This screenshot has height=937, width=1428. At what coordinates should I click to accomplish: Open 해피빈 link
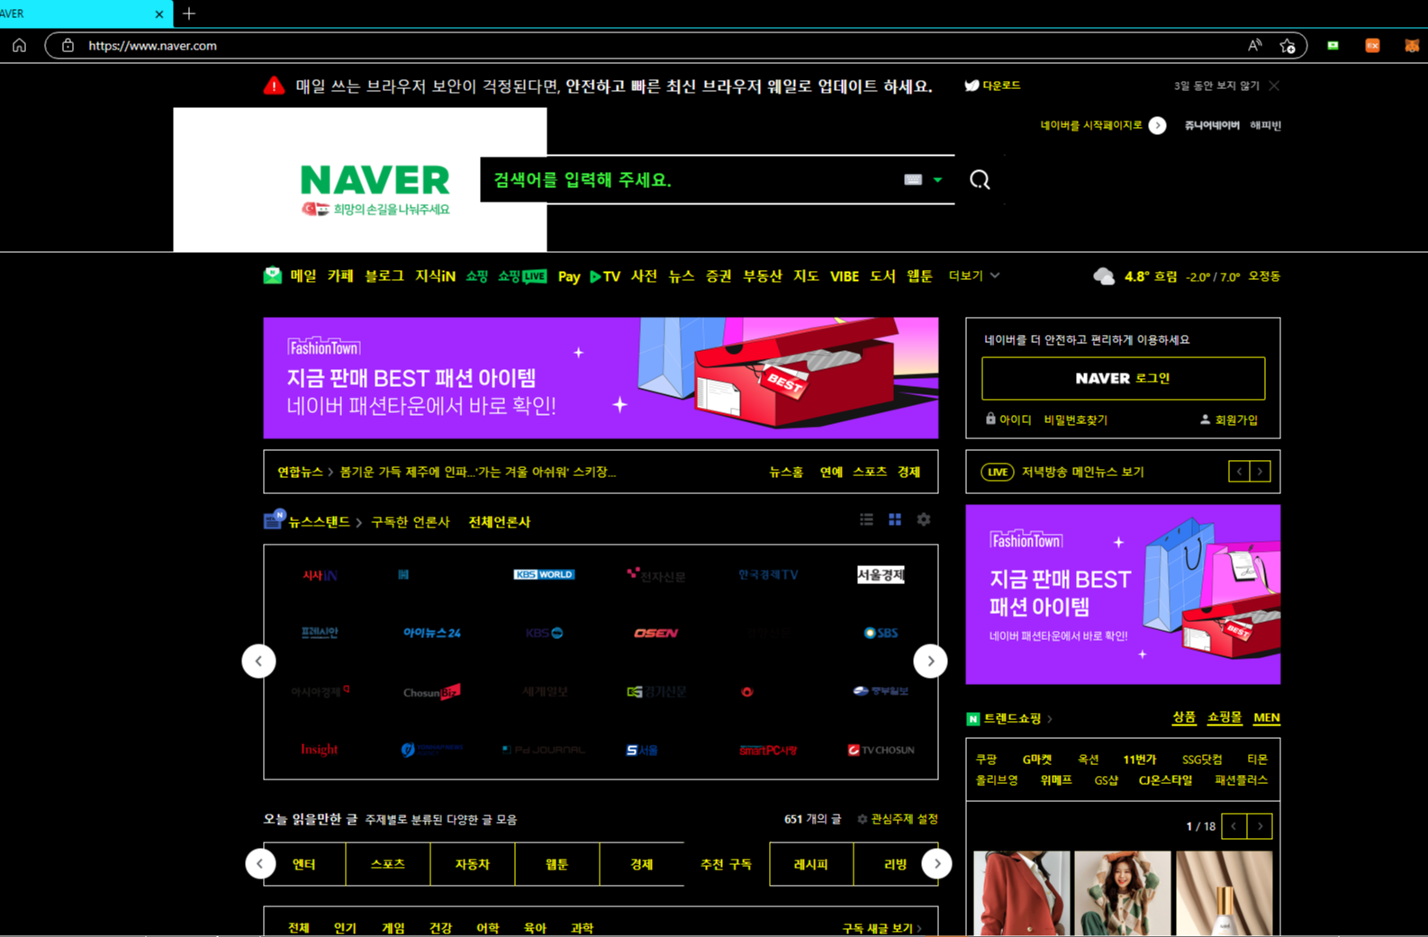[x=1265, y=125]
